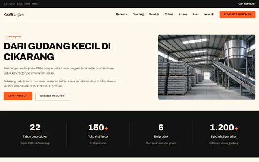The image size is (259, 162).
Task: Open the Solusi menu item
Action: coord(169,15)
